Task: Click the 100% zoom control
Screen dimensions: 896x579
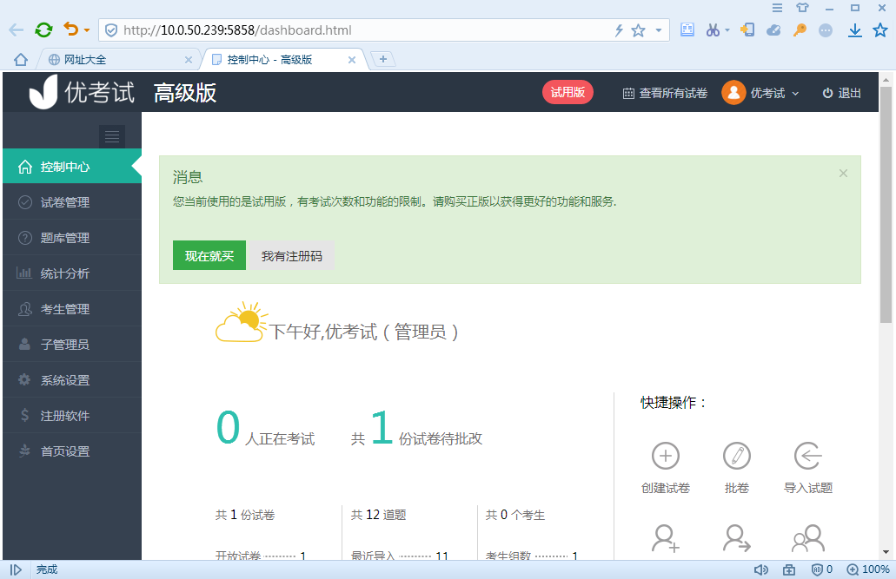Action: [868, 569]
